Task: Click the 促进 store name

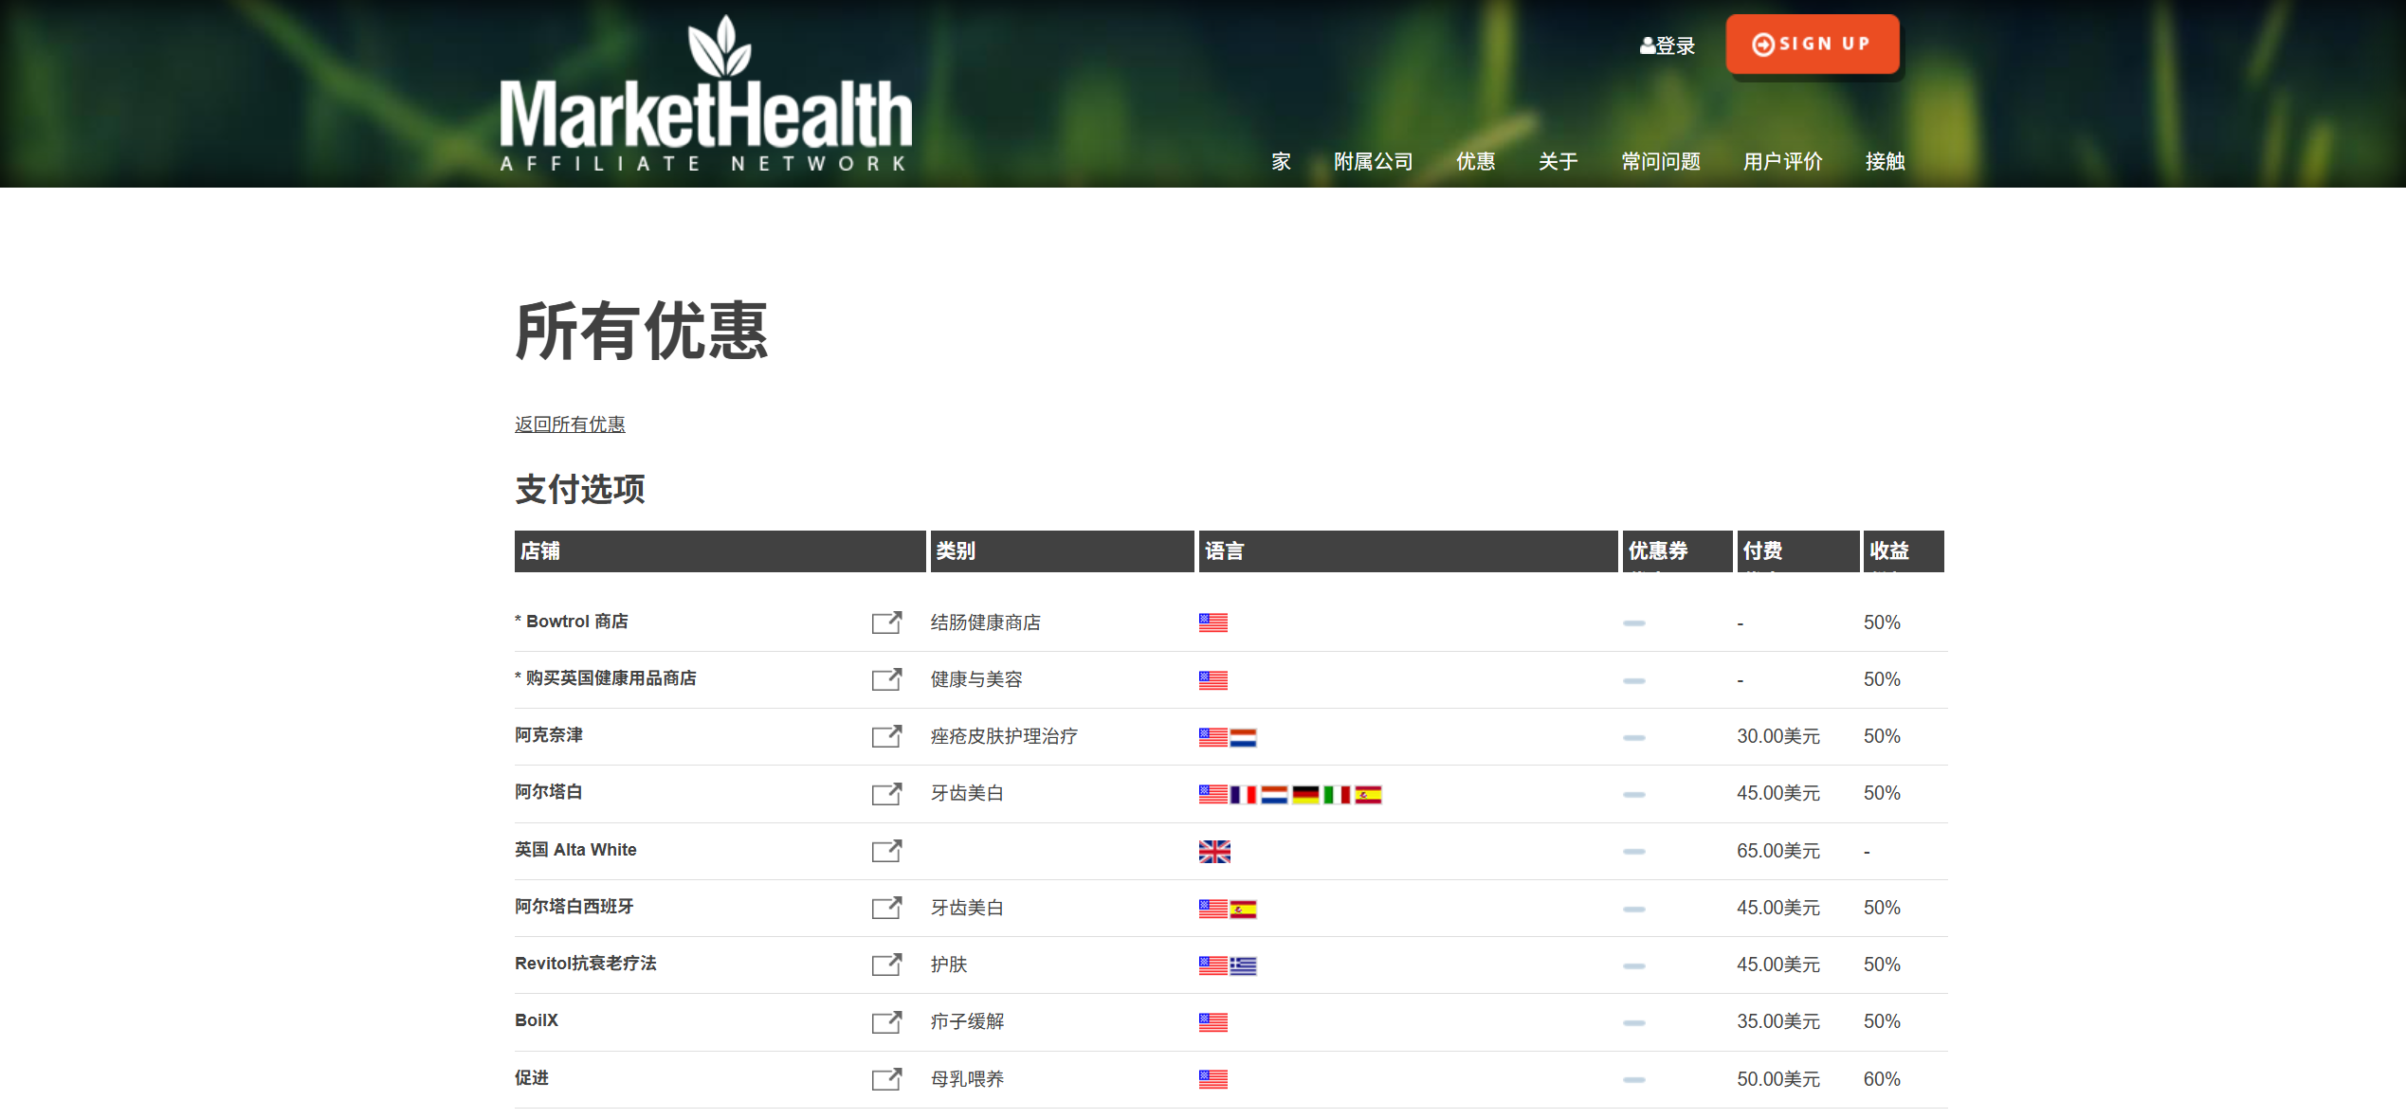Action: click(x=532, y=1078)
